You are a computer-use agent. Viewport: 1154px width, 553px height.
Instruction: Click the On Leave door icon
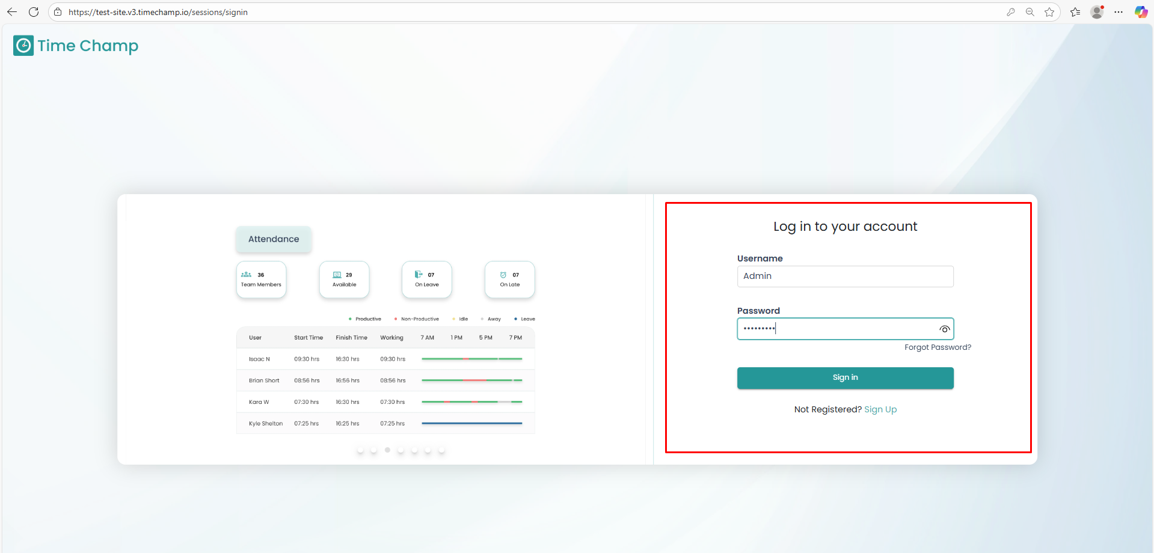click(x=419, y=275)
